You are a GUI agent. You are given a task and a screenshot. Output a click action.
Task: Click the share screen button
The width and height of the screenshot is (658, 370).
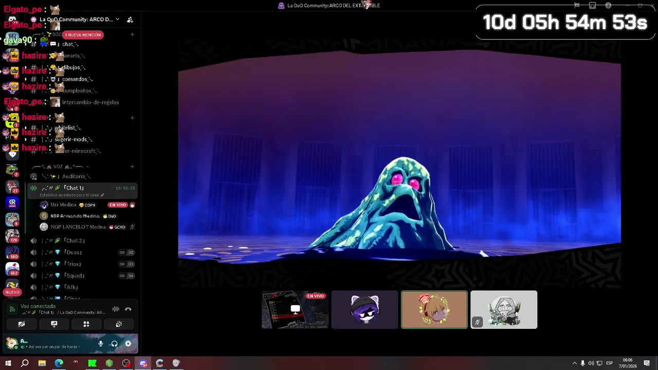tap(54, 324)
